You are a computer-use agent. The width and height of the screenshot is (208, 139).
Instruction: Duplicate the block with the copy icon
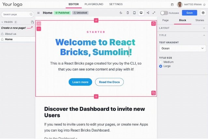154,93
